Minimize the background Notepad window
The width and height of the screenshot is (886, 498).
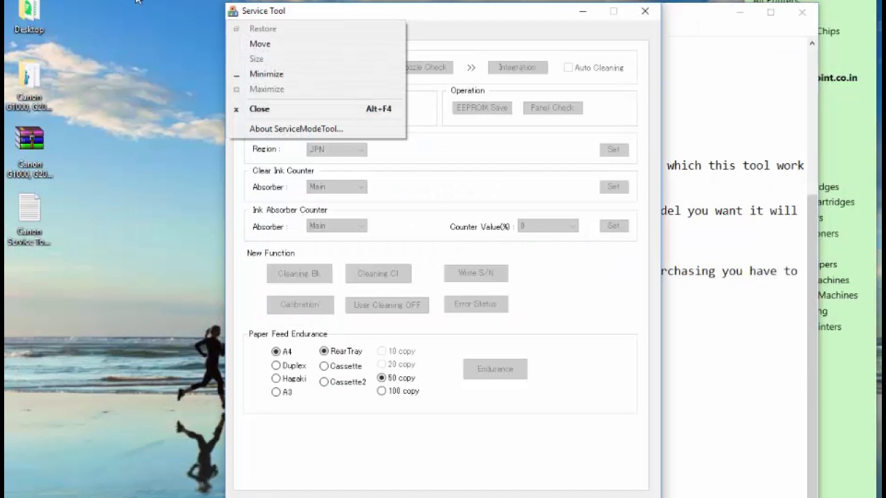point(740,12)
